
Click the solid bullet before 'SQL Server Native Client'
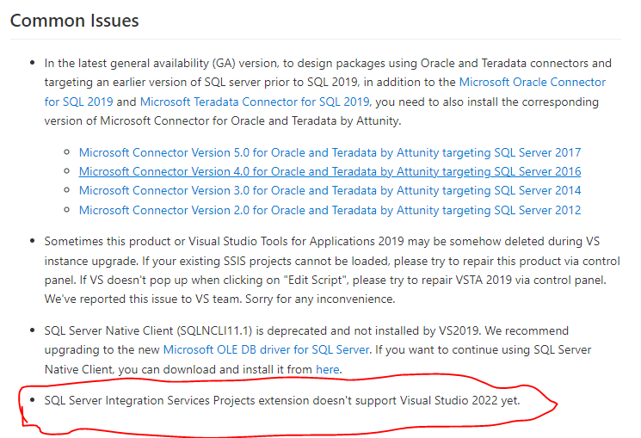coord(33,330)
